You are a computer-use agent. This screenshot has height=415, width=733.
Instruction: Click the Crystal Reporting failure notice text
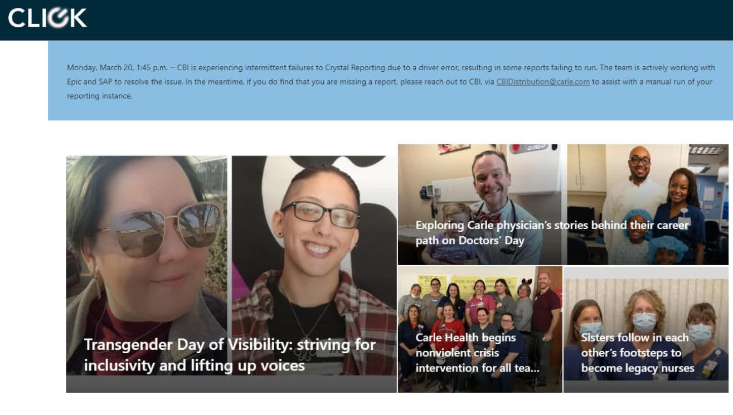coord(390,81)
